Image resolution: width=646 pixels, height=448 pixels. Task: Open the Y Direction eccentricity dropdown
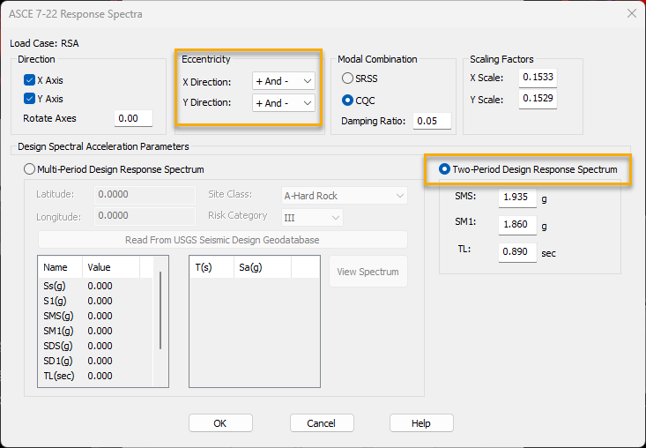(284, 103)
